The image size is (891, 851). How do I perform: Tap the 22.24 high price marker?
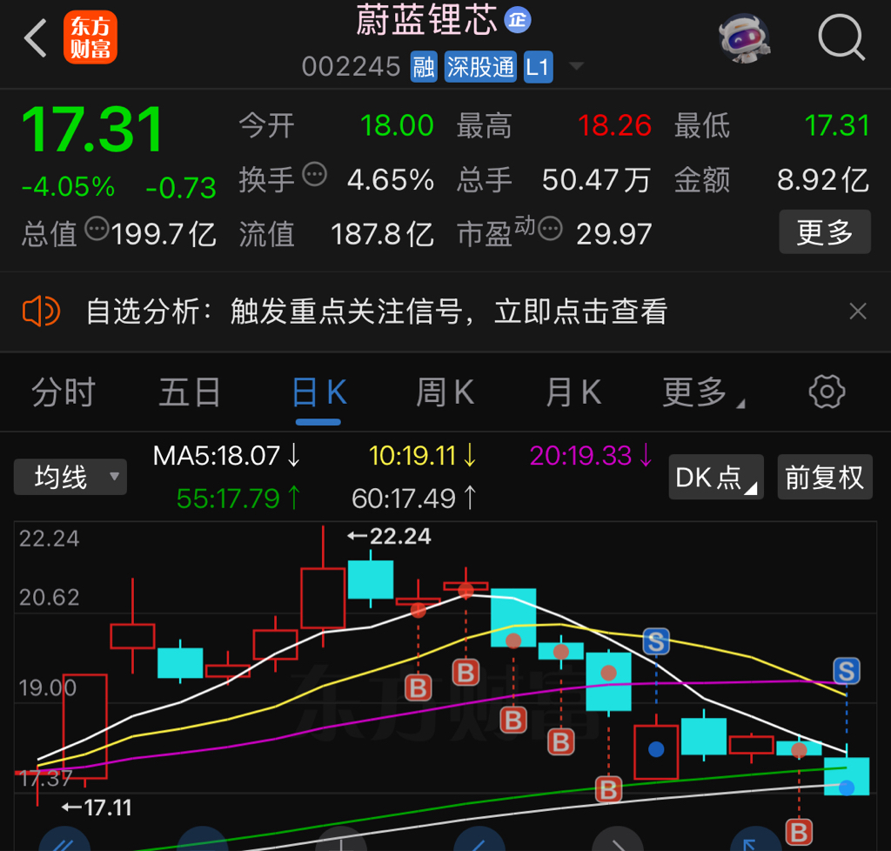pos(390,536)
